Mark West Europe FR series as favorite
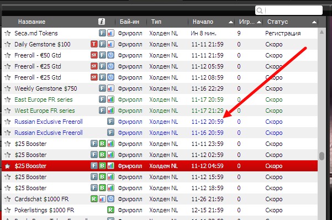This screenshot has height=220, width=332. 8,111
